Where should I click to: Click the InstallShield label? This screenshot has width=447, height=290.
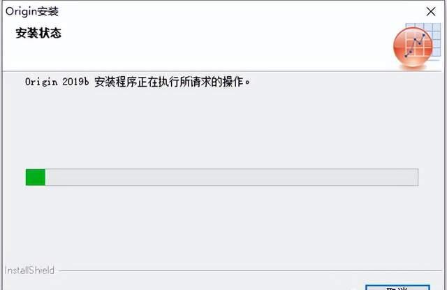[29, 270]
